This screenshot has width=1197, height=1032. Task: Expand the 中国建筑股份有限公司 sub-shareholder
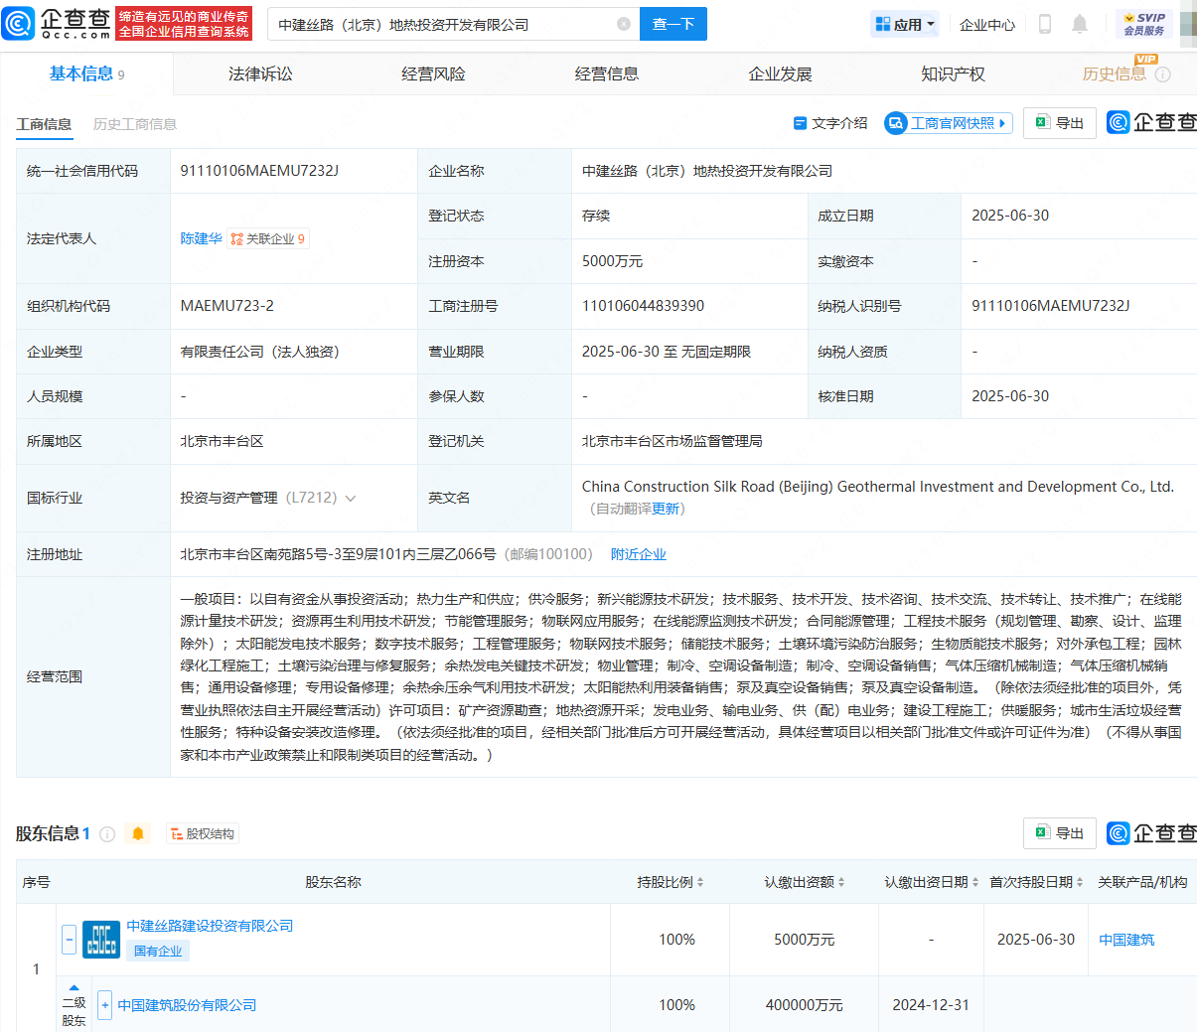coord(104,1005)
